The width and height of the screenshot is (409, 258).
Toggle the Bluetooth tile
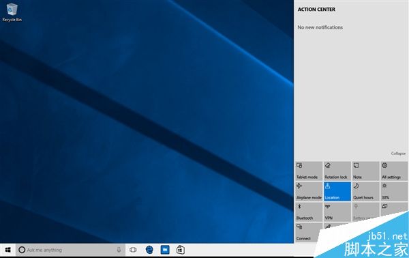(309, 212)
